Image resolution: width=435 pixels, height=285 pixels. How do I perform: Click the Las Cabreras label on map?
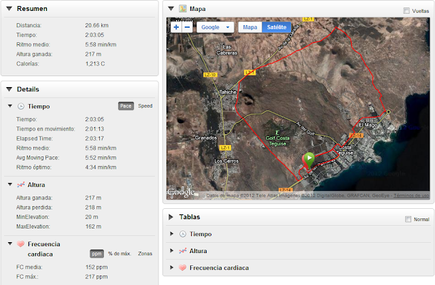tap(226, 50)
